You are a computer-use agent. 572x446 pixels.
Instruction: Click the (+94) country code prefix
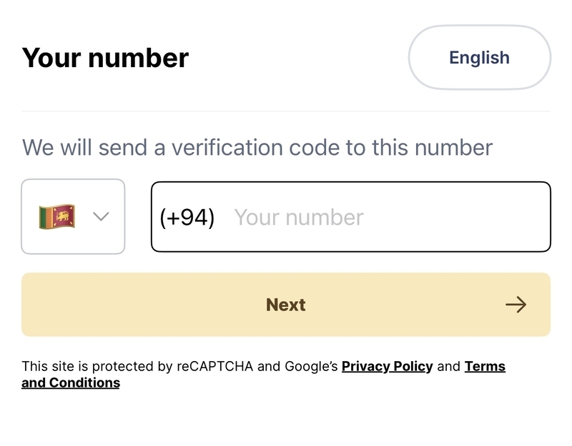(x=187, y=218)
